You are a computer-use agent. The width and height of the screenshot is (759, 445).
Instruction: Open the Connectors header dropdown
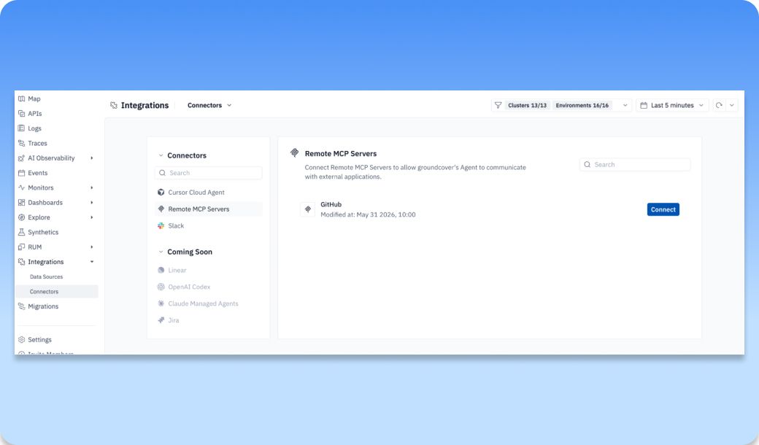click(209, 106)
